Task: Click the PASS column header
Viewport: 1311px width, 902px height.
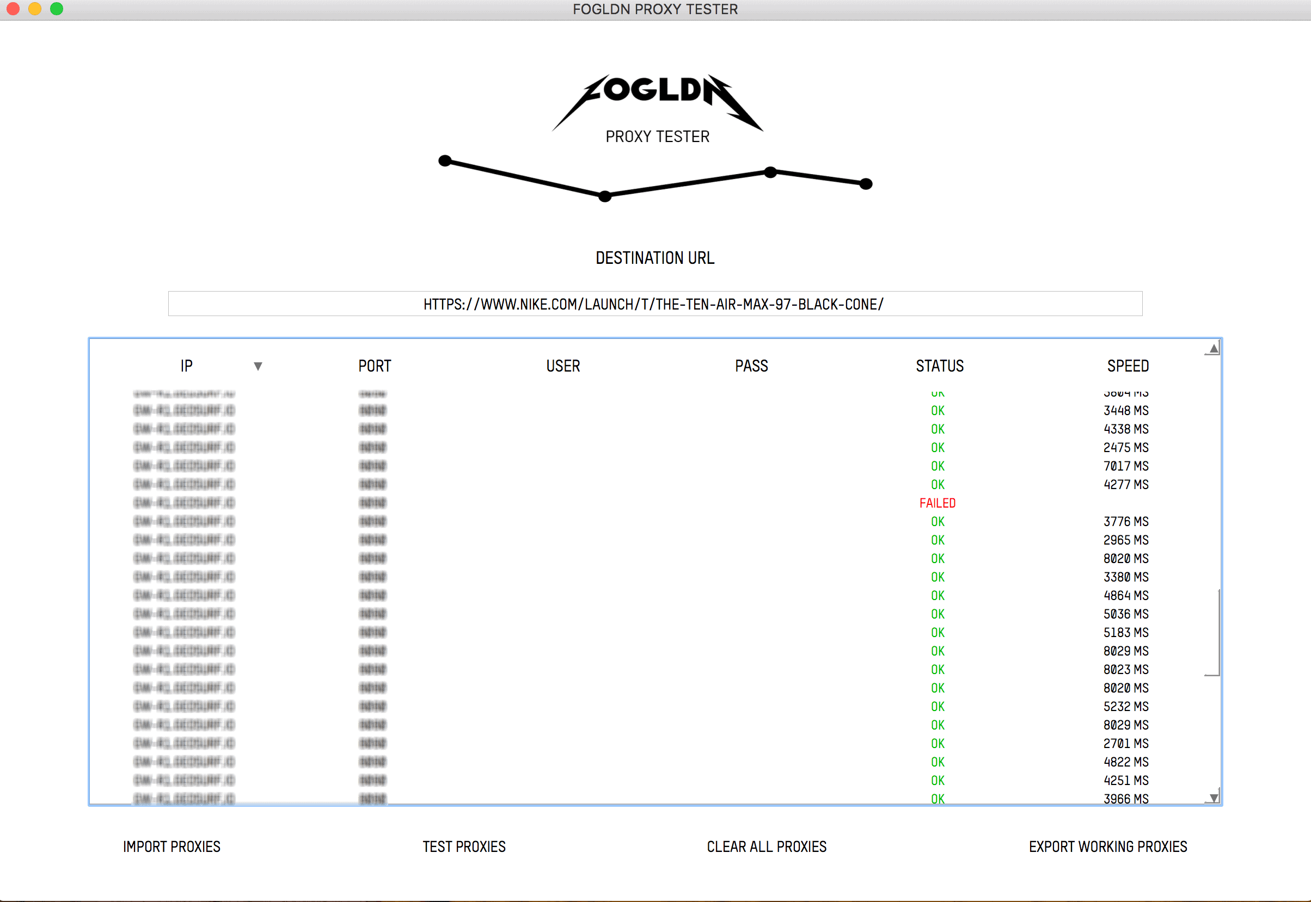Action: (751, 366)
